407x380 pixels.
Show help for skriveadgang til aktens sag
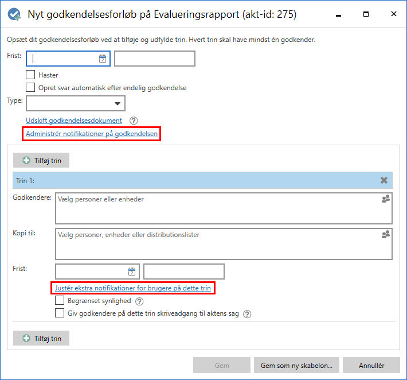coord(247,314)
